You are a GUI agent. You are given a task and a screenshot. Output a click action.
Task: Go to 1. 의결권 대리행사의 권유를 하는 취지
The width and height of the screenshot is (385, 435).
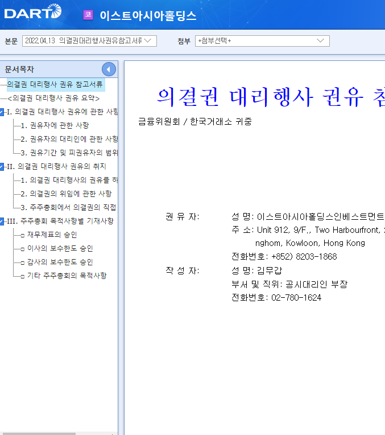coord(69,180)
